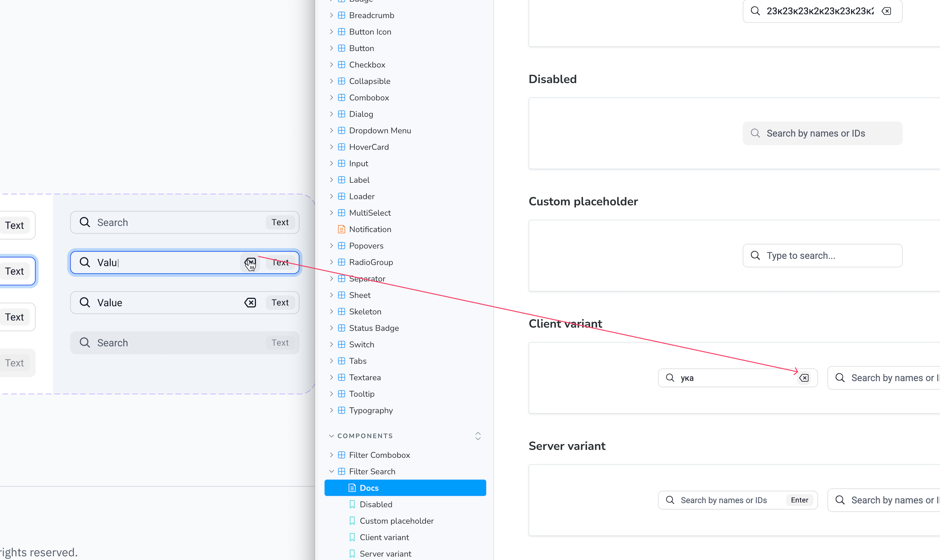The image size is (940, 560).
Task: Click the grid icon next to Filter Combobox
Action: [341, 455]
